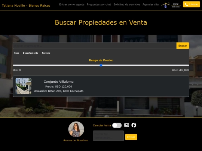Open the Acerca de Nosotros link
The image size is (202, 151).
coord(76,140)
